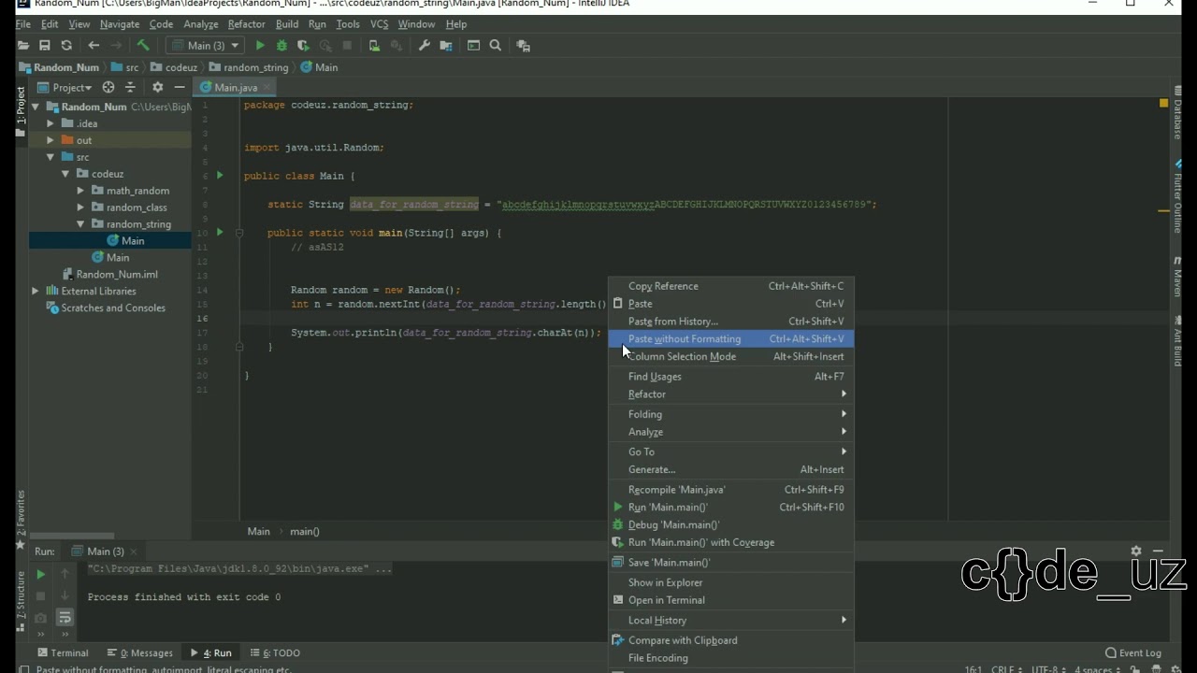The height and width of the screenshot is (673, 1197).
Task: Open the 6: TODO tool window button
Action: [274, 653]
